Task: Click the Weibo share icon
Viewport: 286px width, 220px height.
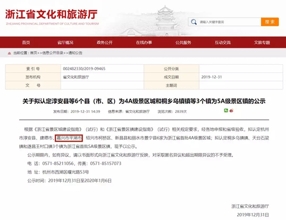Action: [231, 111]
